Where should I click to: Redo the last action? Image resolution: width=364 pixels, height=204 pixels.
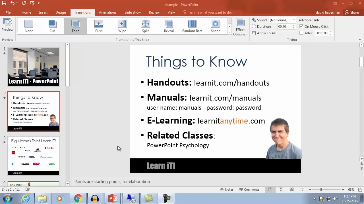click(x=24, y=3)
